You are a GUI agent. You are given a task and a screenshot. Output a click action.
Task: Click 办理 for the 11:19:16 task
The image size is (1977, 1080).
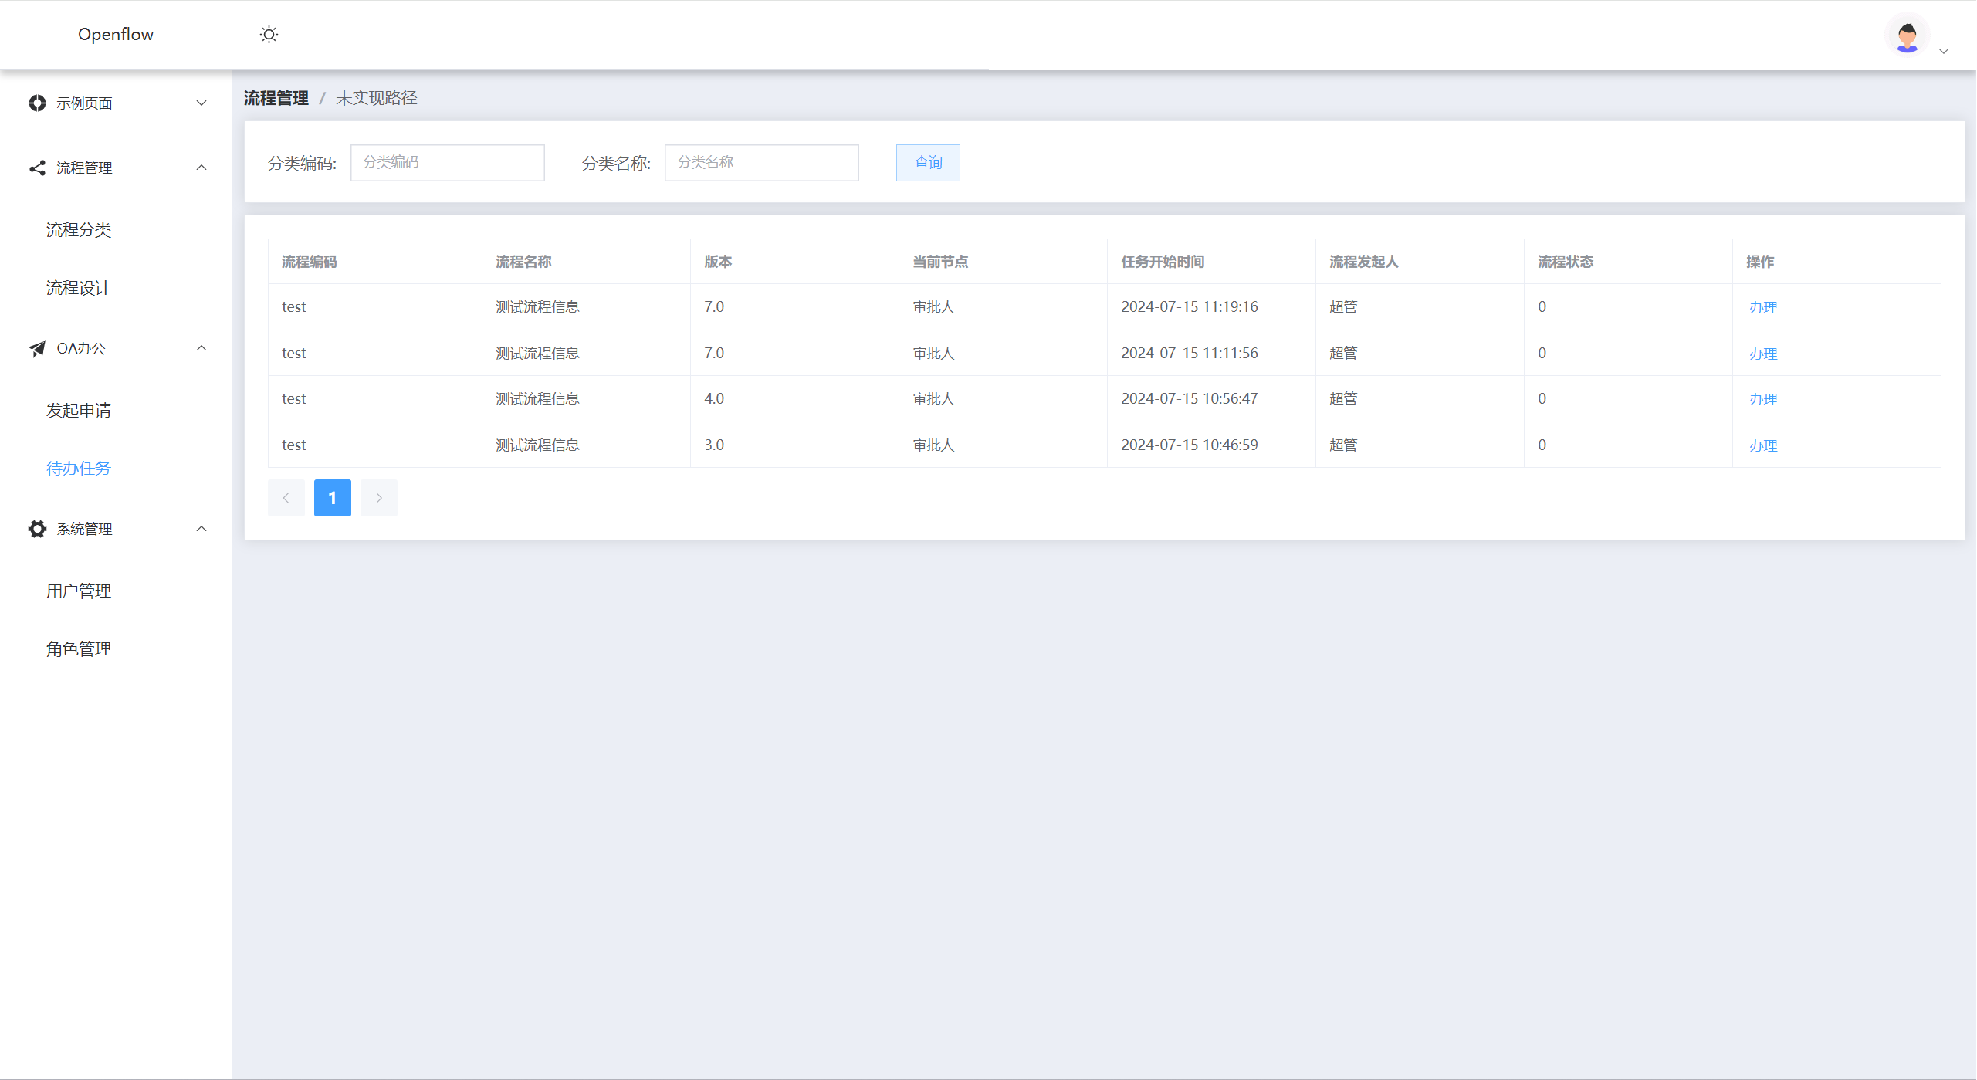1763,307
